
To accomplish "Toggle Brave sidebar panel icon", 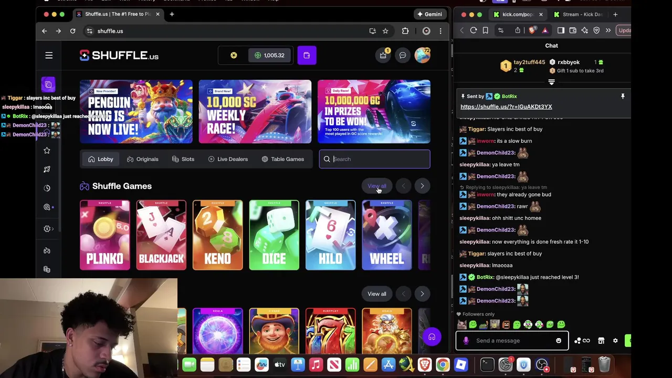I will (x=561, y=30).
